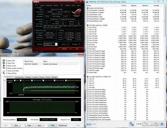167x128 pixels.
Task: Toggle KINGSTON drive graph legend checkbox
Action: tap(66, 80)
